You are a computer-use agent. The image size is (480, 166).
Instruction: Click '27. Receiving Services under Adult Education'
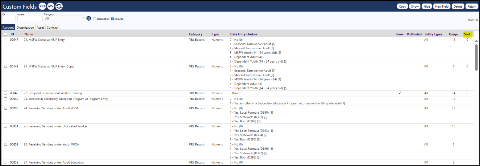[54, 162]
